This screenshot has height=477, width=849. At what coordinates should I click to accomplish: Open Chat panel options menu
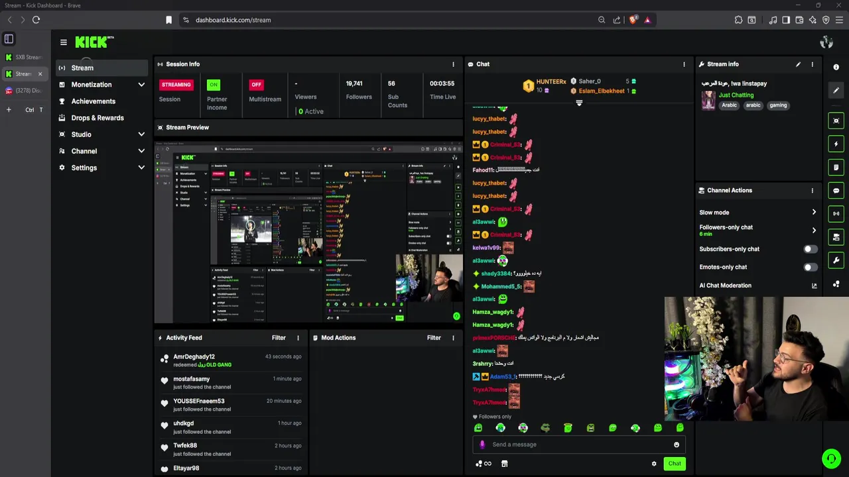pyautogui.click(x=685, y=64)
